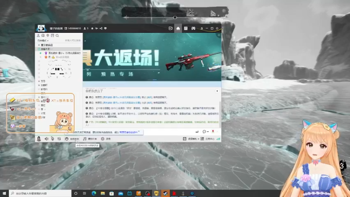The height and width of the screenshot is (197, 350).
Task: Toggle the microphone icon
Action: 52,139
